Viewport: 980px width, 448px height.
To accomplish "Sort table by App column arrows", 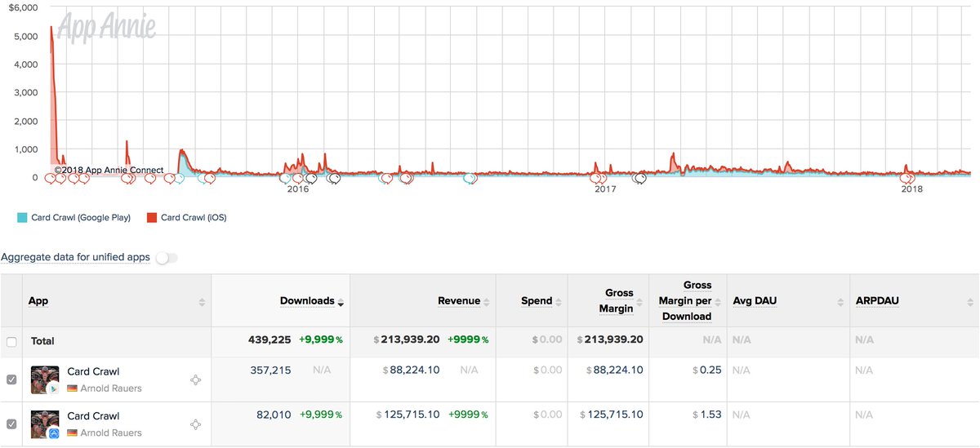I will 202,302.
